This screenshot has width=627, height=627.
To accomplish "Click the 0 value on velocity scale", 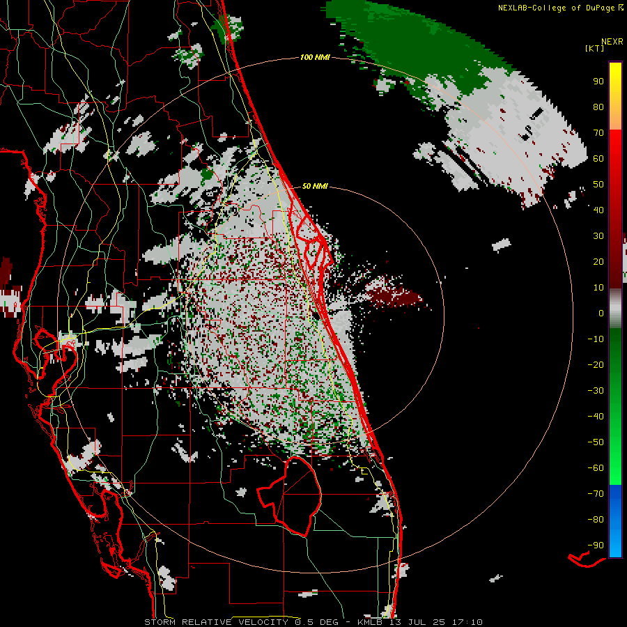I will [x=601, y=313].
